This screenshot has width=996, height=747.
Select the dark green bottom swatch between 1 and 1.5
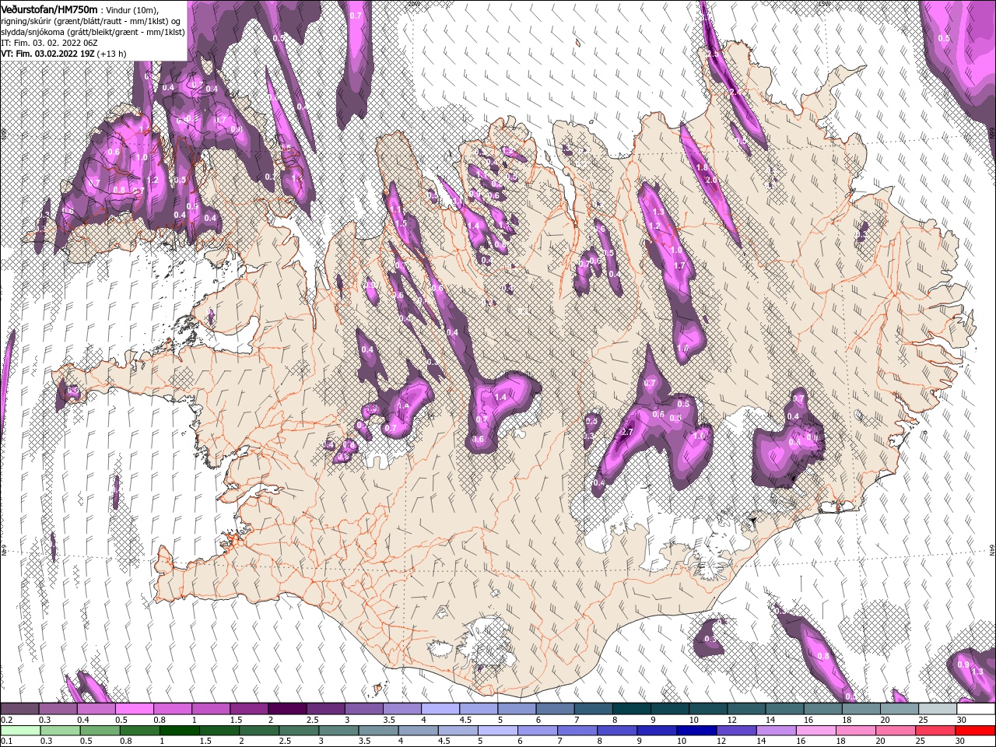click(179, 731)
